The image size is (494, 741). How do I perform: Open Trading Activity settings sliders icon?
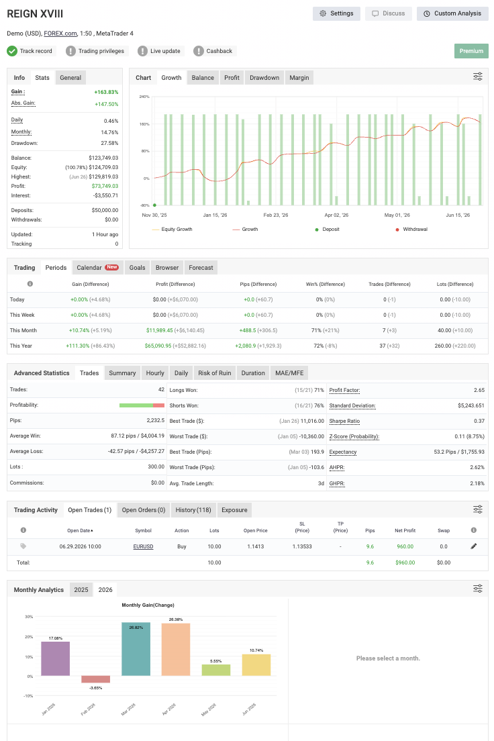coord(477,509)
